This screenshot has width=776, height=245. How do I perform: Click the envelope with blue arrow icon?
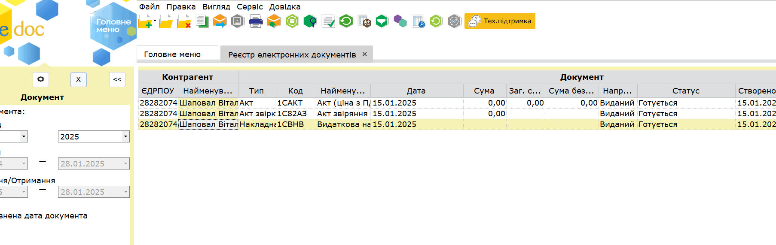click(220, 21)
